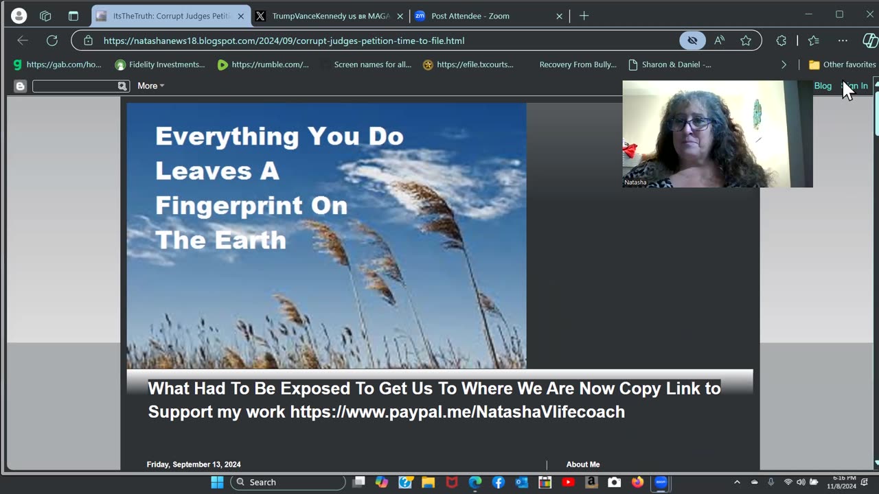Open the Other favorites folder

[x=842, y=64]
